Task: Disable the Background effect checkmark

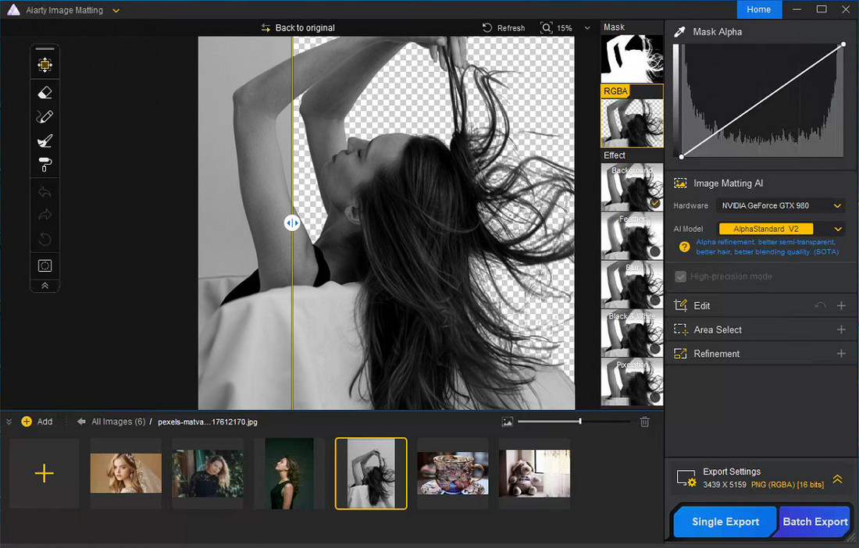Action: tap(654, 203)
